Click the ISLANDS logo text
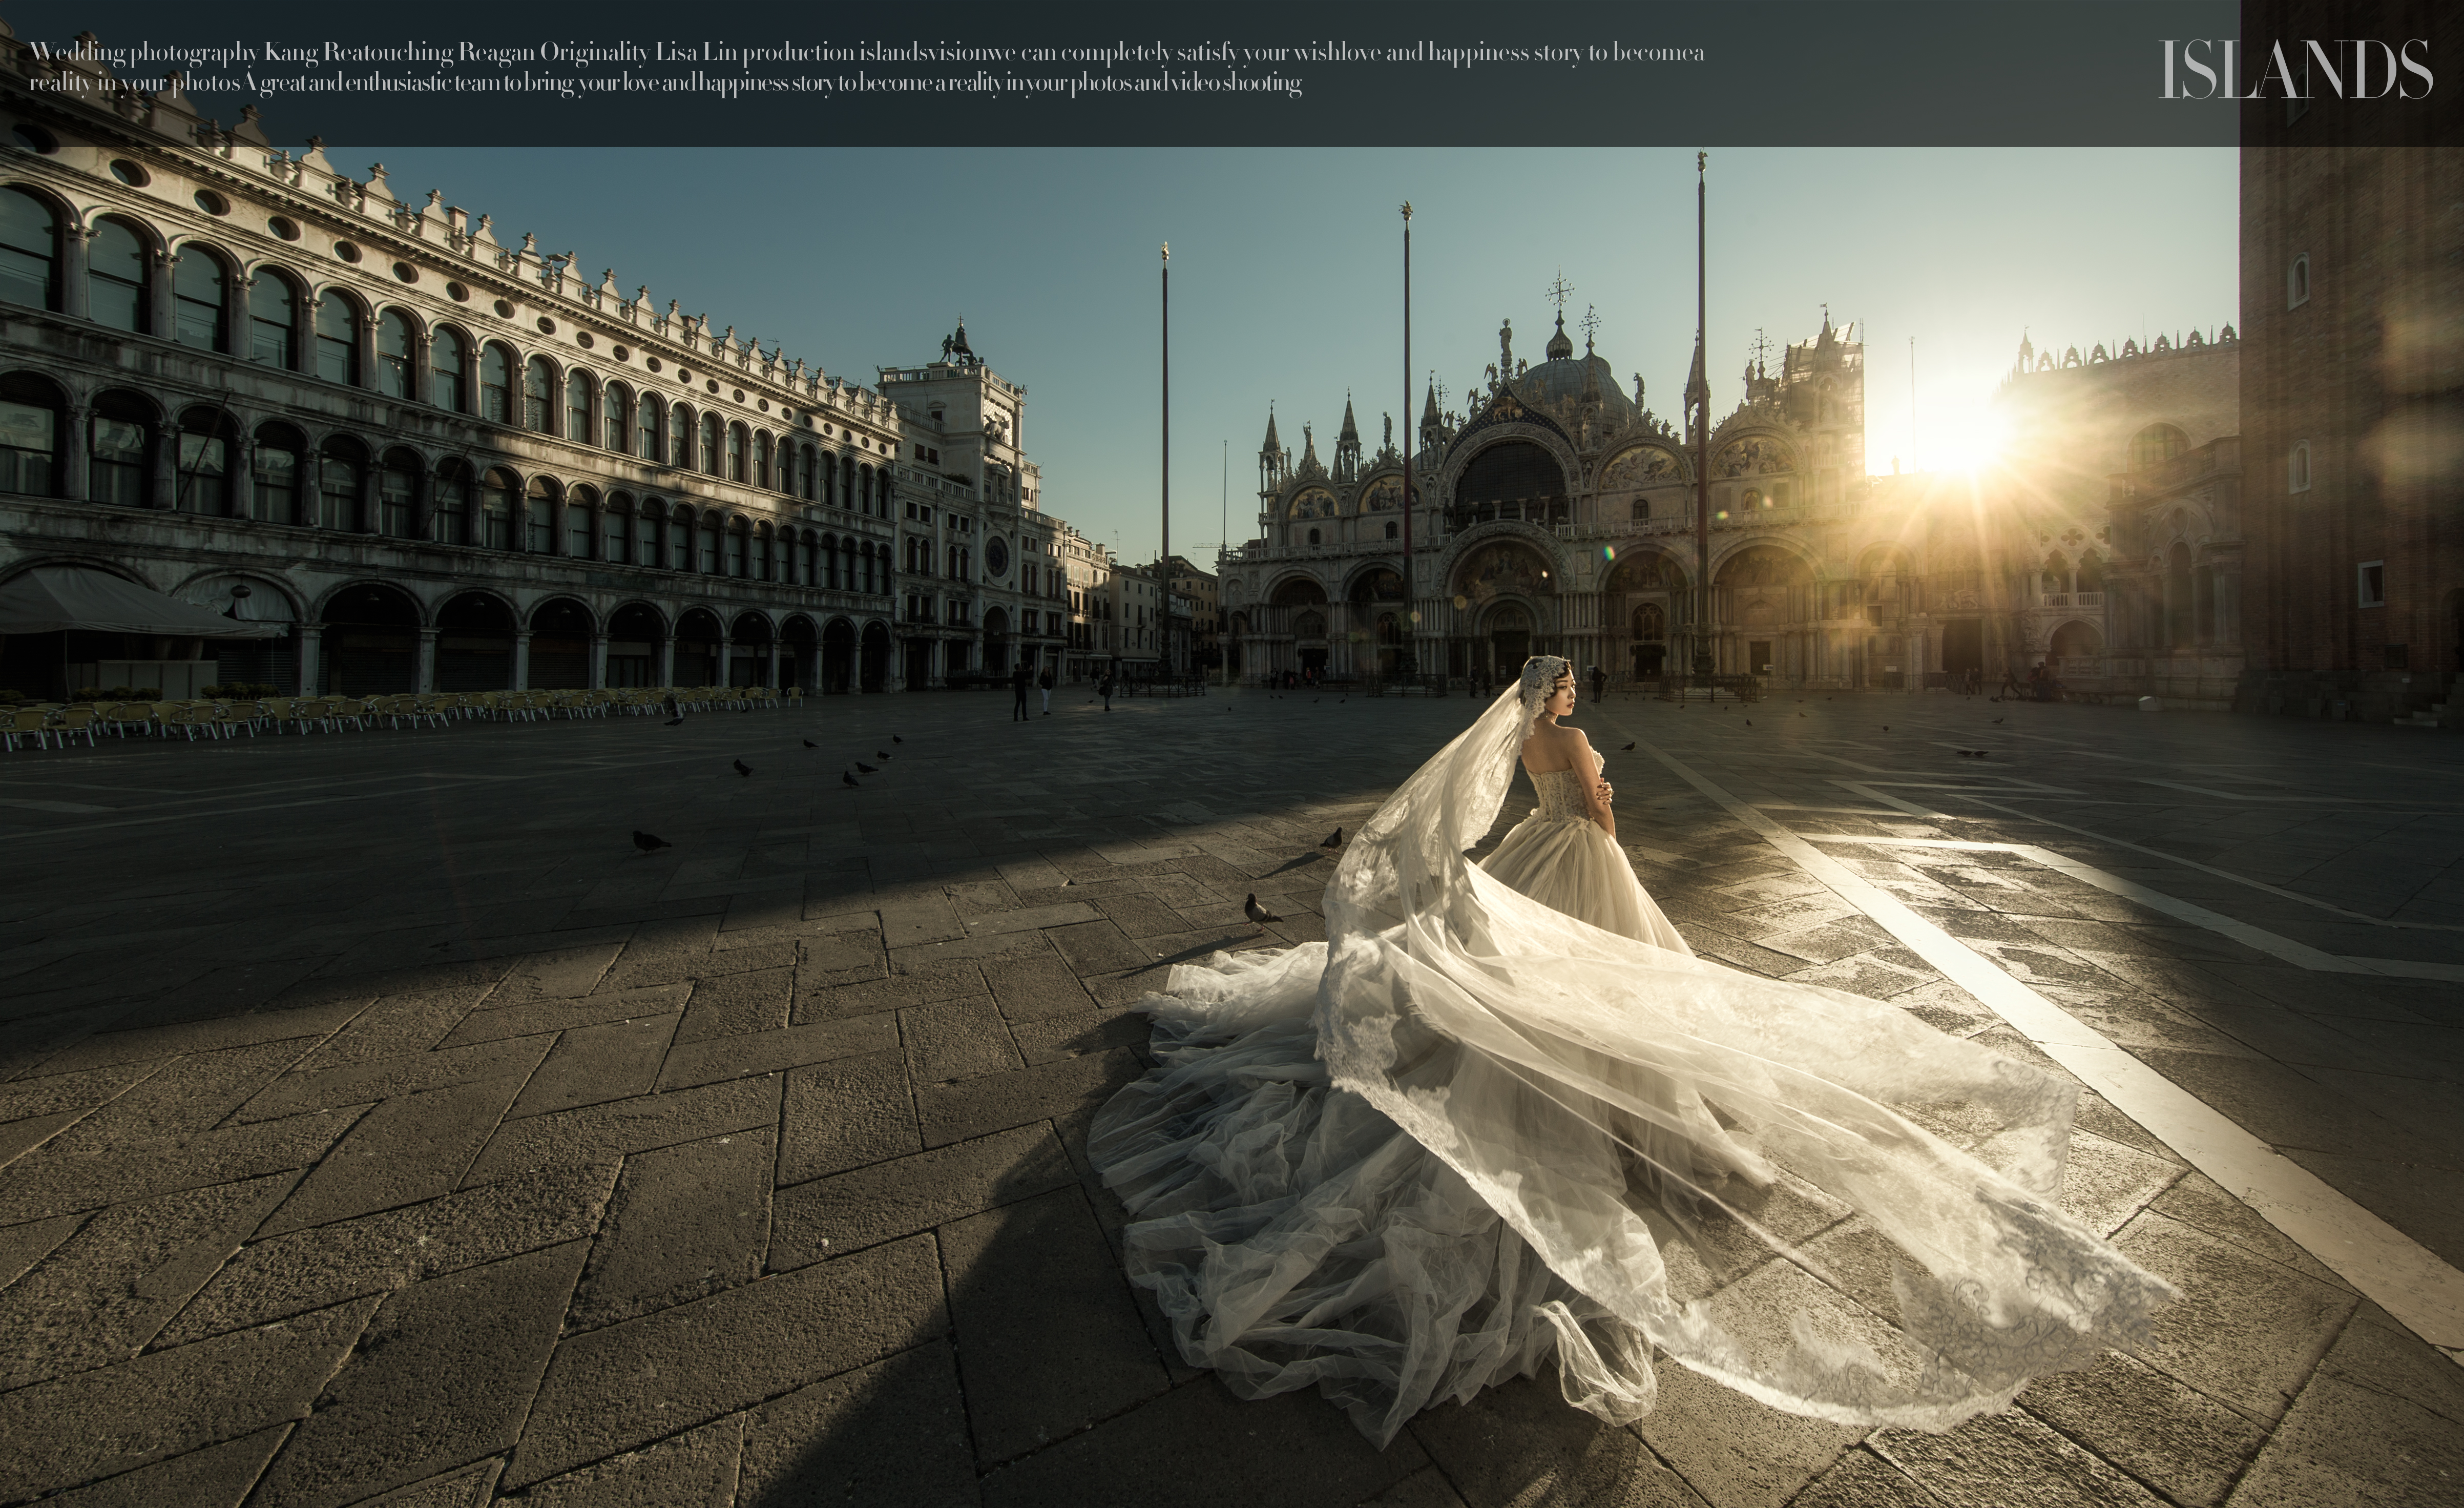This screenshot has width=2464, height=1508. (2295, 70)
